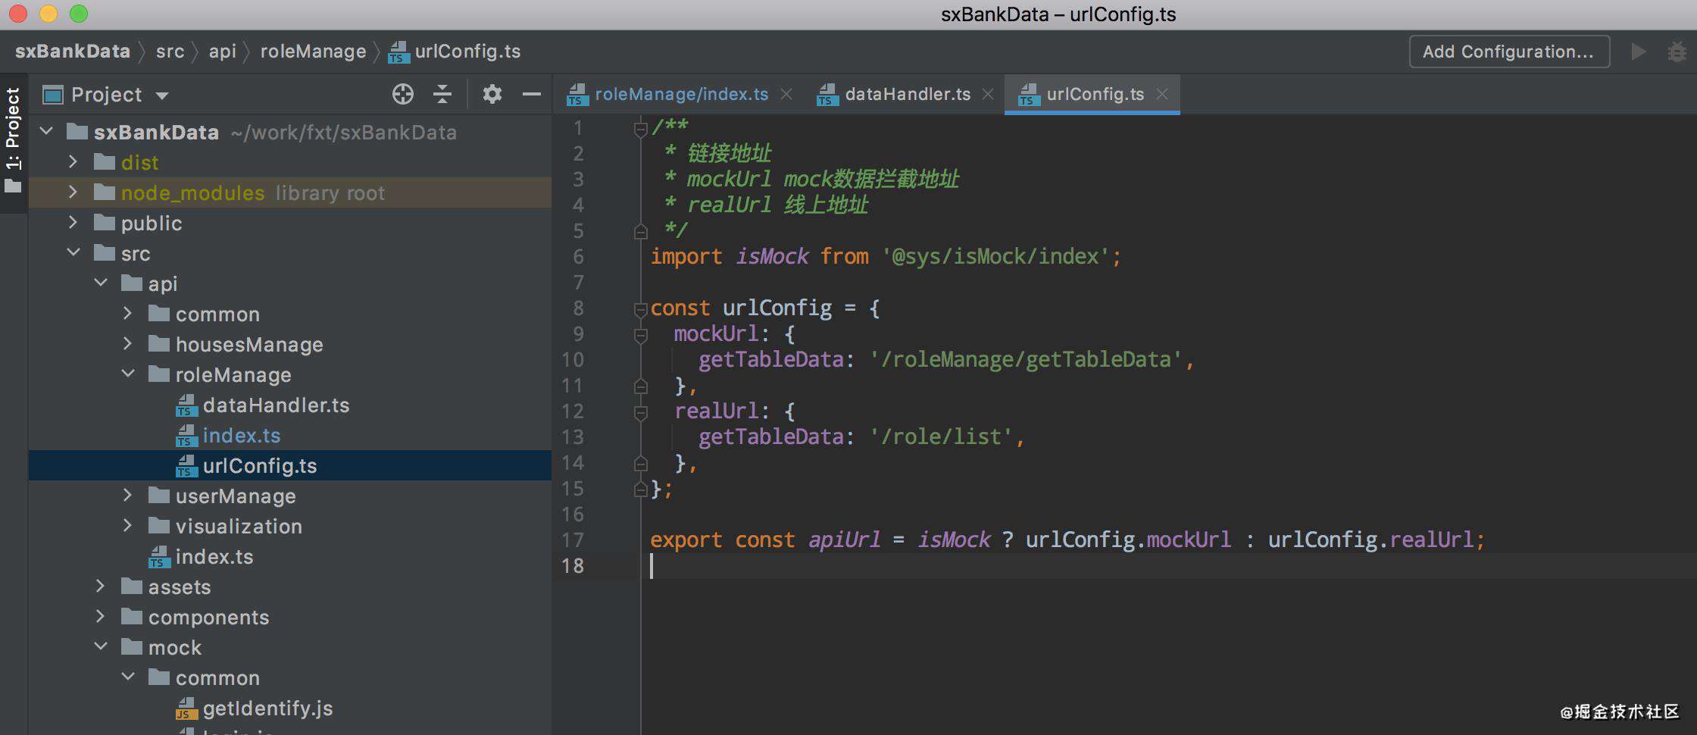Collapse the mock folder
The height and width of the screenshot is (735, 1697).
(101, 646)
